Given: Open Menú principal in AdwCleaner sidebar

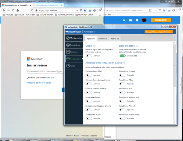Looking at the screenshot, I should pyautogui.click(x=74, y=38).
